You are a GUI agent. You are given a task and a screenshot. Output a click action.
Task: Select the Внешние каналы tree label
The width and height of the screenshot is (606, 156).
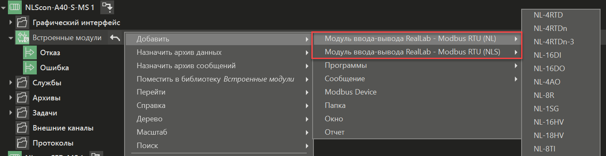pos(63,128)
